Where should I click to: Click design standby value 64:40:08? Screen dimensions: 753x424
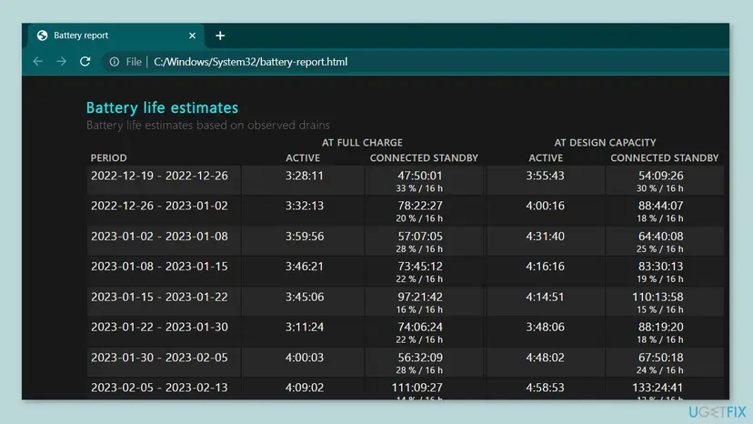(661, 236)
